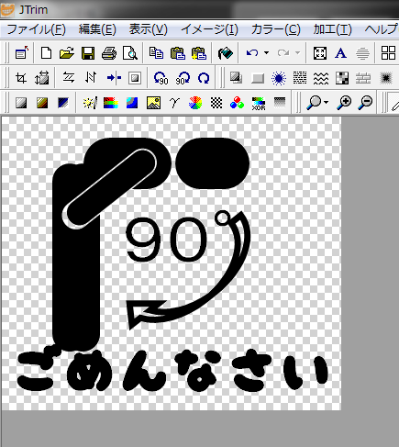Expand the zoom magnifier dropdown arrow
The width and height of the screenshot is (399, 447).
(x=326, y=102)
